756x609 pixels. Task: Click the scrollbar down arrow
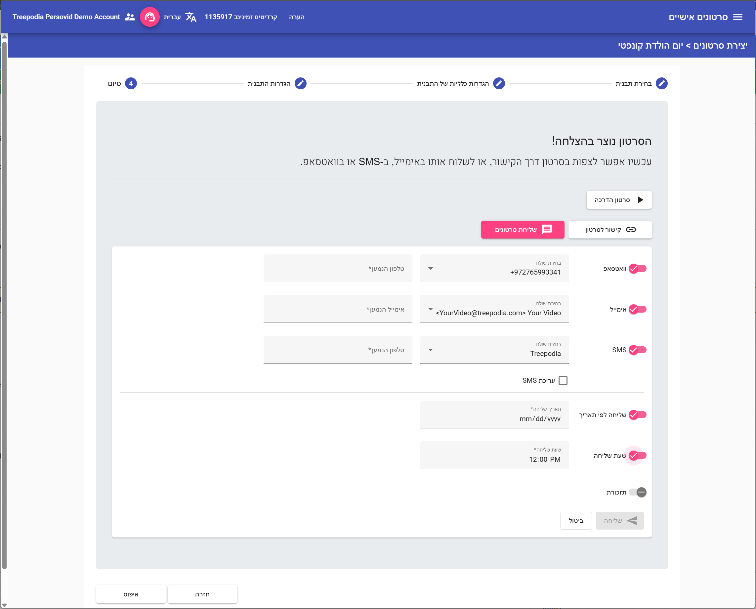pyautogui.click(x=4, y=605)
